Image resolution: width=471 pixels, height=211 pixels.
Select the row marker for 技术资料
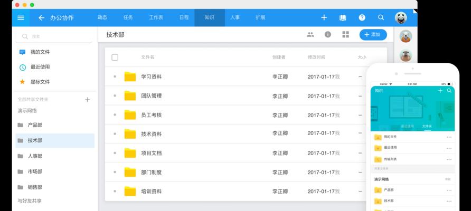tap(115, 134)
